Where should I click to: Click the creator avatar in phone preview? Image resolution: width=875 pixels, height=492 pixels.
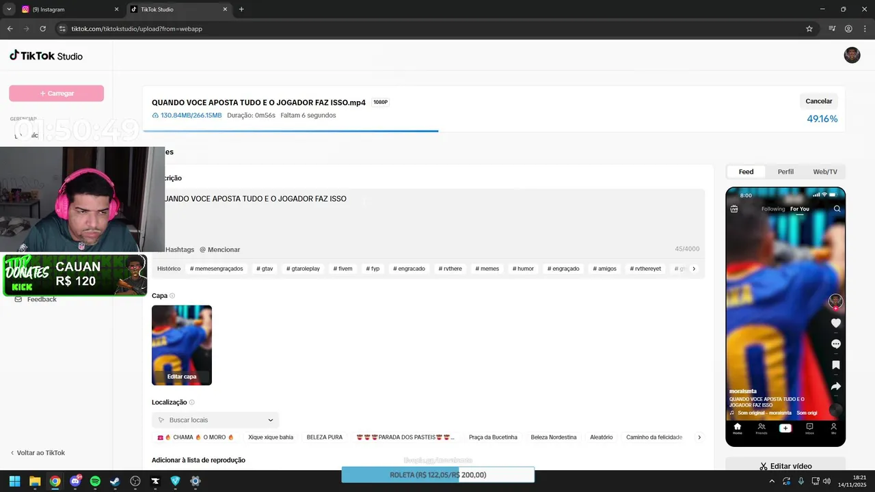pos(835,301)
